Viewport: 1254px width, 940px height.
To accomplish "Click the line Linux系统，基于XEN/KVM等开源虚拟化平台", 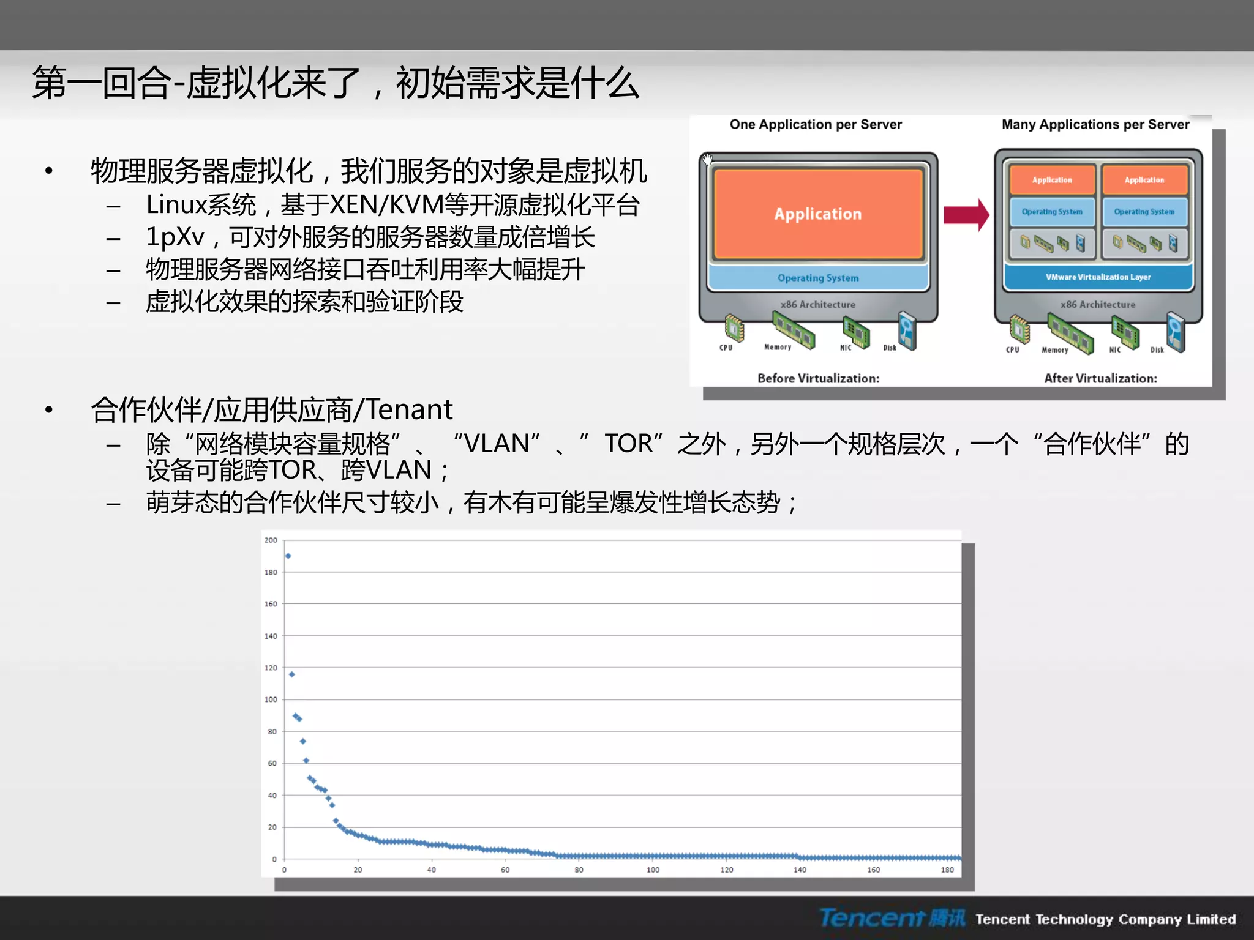I will point(393,205).
